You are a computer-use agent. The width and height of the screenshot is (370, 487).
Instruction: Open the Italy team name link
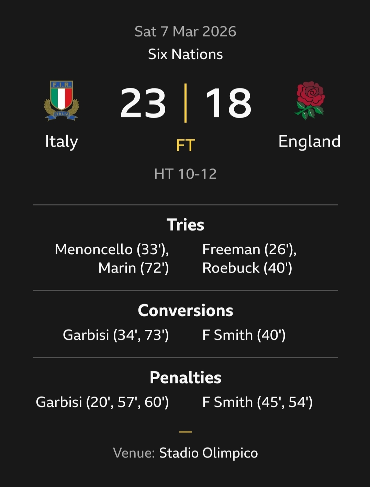tap(61, 141)
